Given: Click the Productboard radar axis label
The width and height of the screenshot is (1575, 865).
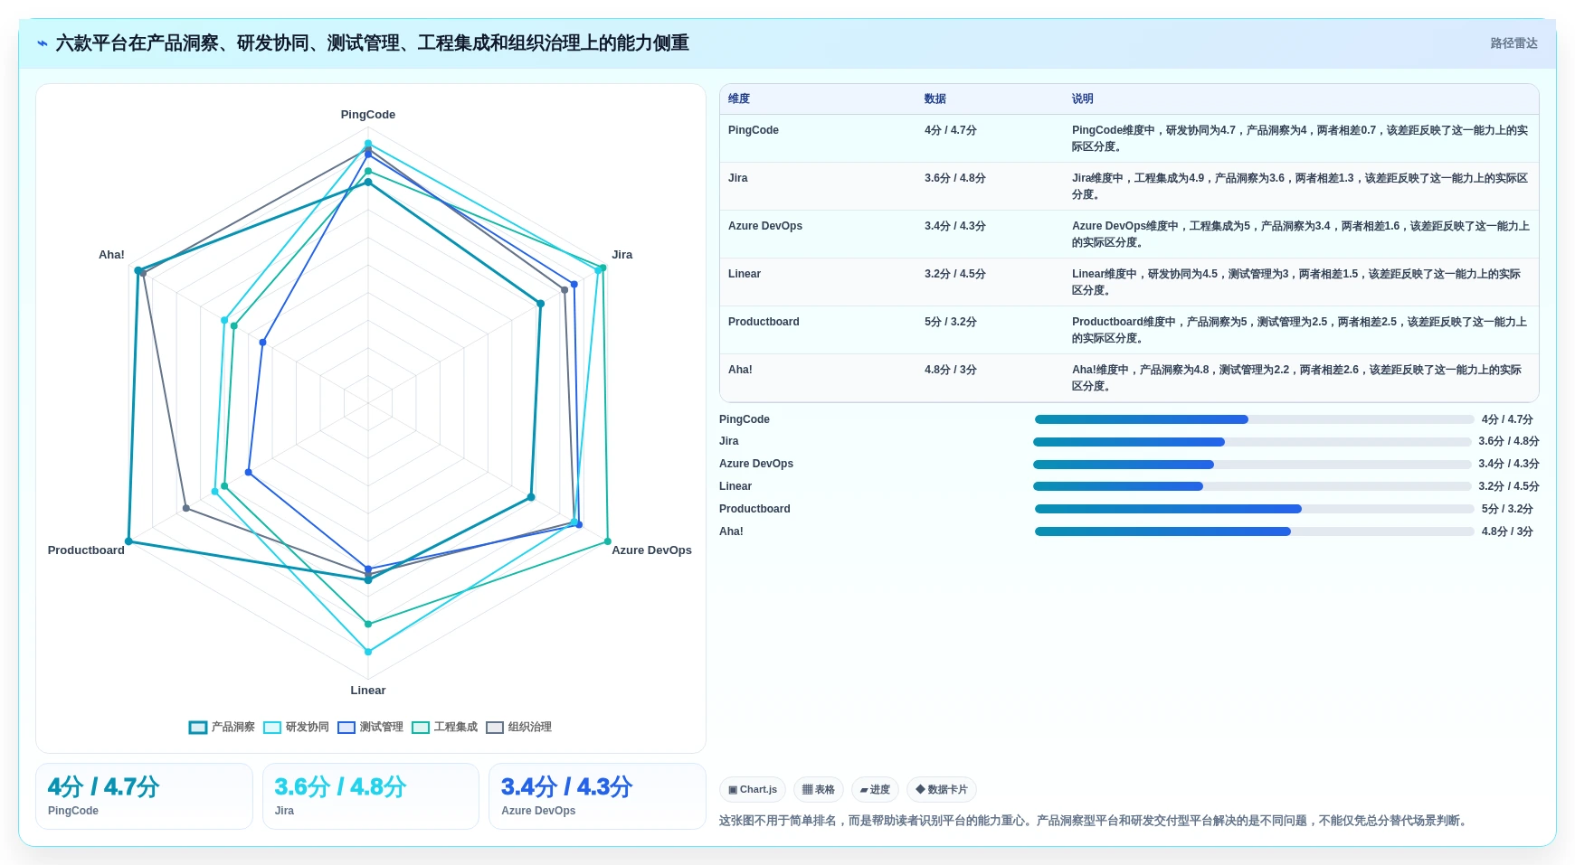Looking at the screenshot, I should [86, 550].
